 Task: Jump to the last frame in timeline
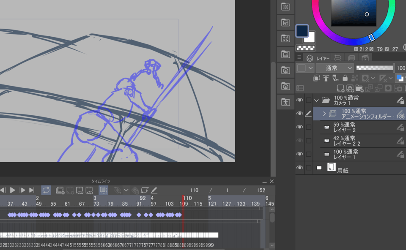[x=32, y=190]
